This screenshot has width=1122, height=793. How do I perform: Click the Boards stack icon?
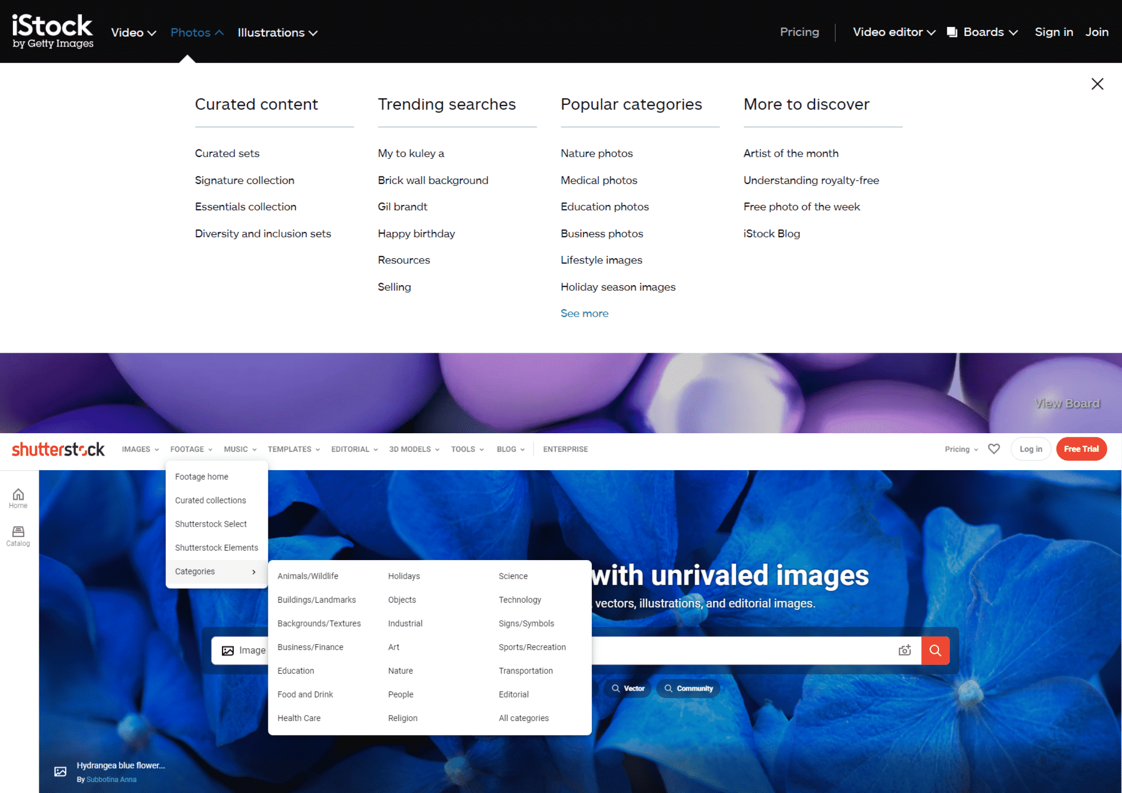pyautogui.click(x=952, y=32)
